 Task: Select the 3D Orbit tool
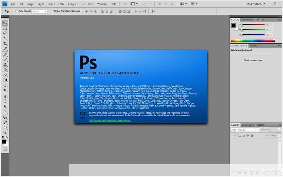[x=5, y=123]
